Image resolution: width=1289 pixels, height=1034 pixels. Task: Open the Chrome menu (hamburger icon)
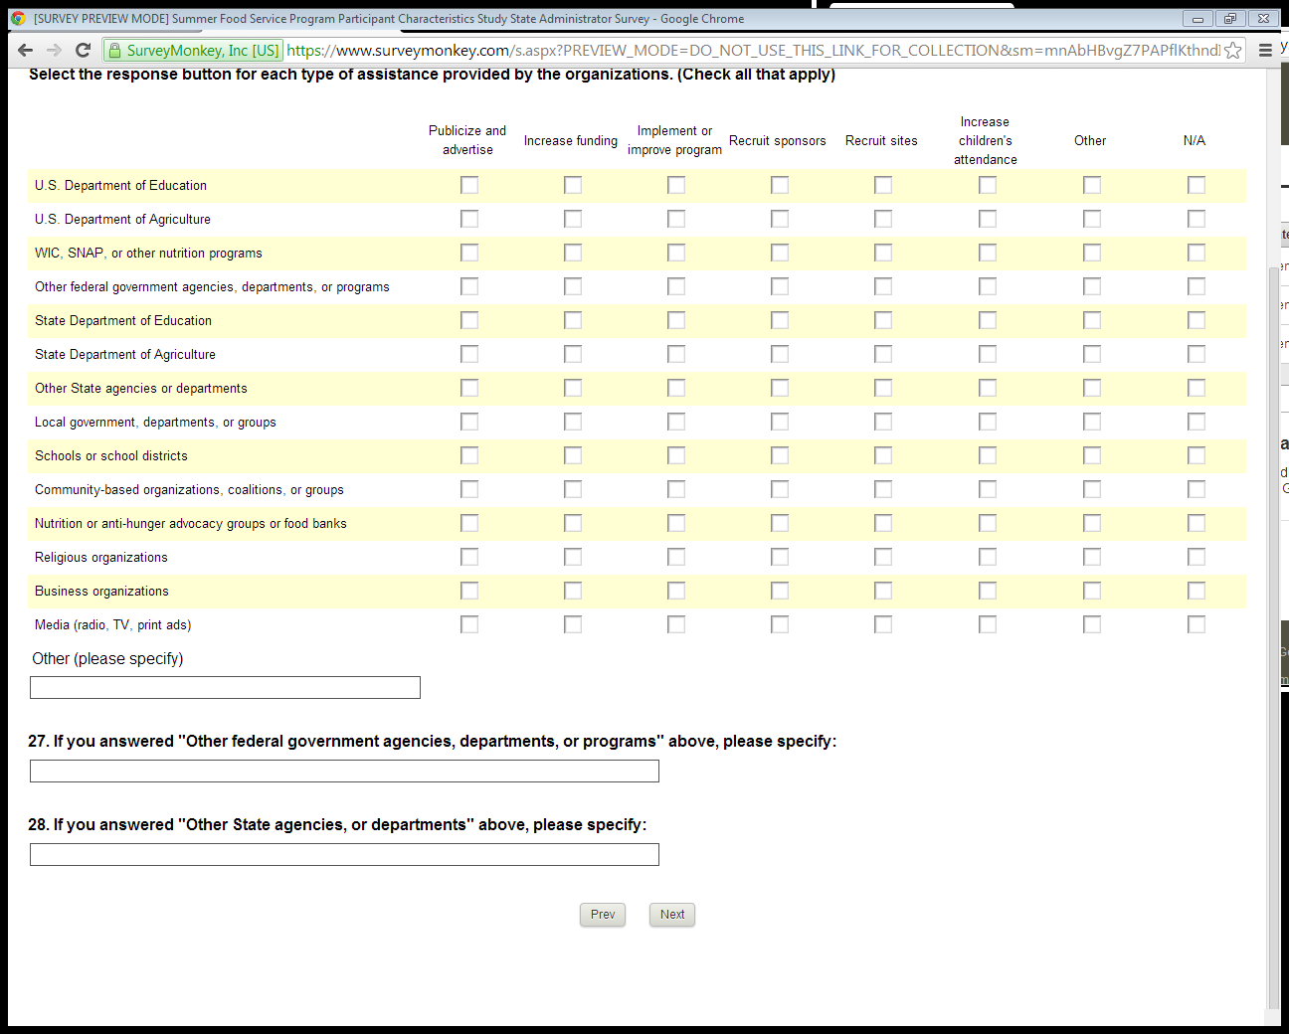(x=1265, y=51)
